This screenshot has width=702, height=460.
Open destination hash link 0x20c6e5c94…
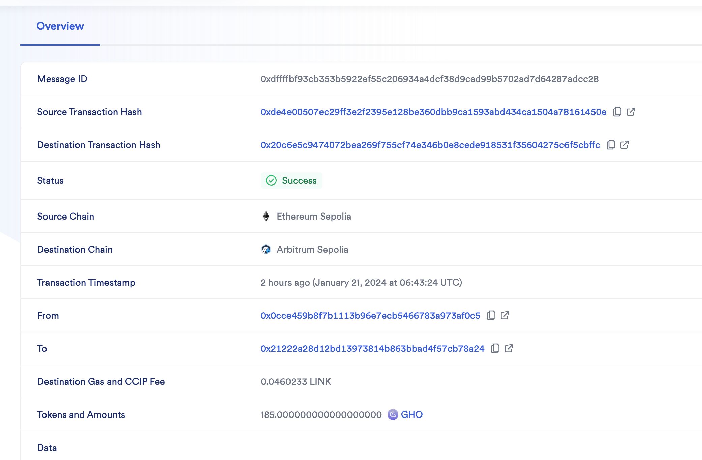coord(430,145)
